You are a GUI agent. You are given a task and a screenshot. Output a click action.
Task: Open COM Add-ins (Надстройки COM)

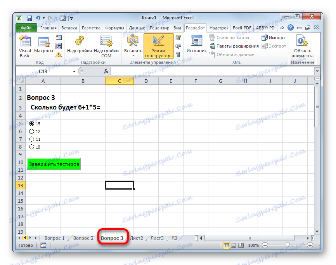point(106,46)
